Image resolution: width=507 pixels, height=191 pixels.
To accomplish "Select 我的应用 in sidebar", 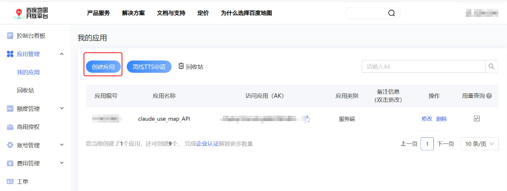I will click(x=28, y=72).
